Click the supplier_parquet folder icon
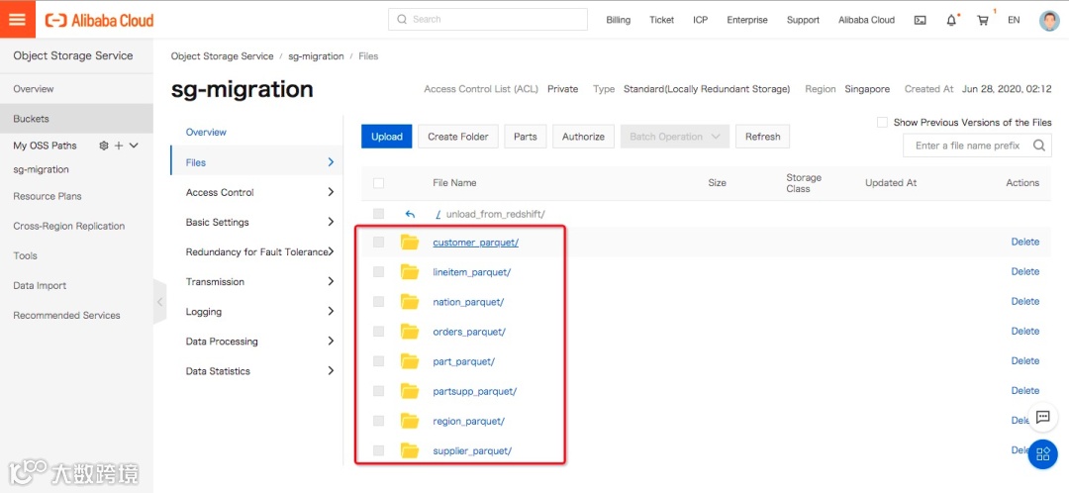Viewport: 1069px width, 493px height. coord(410,450)
